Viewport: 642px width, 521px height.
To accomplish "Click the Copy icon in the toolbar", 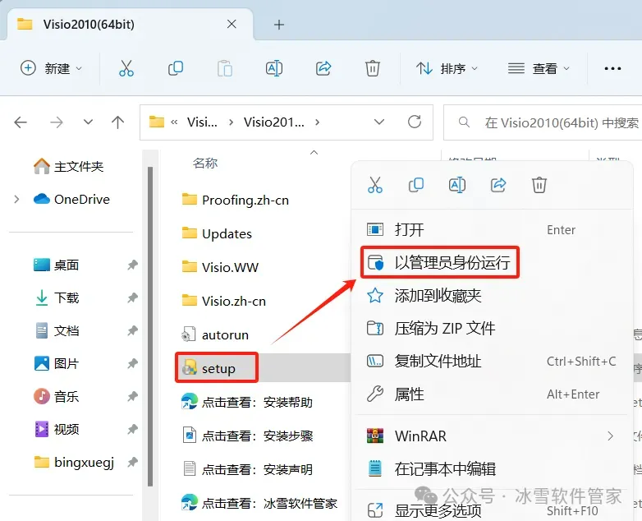I will click(x=175, y=68).
